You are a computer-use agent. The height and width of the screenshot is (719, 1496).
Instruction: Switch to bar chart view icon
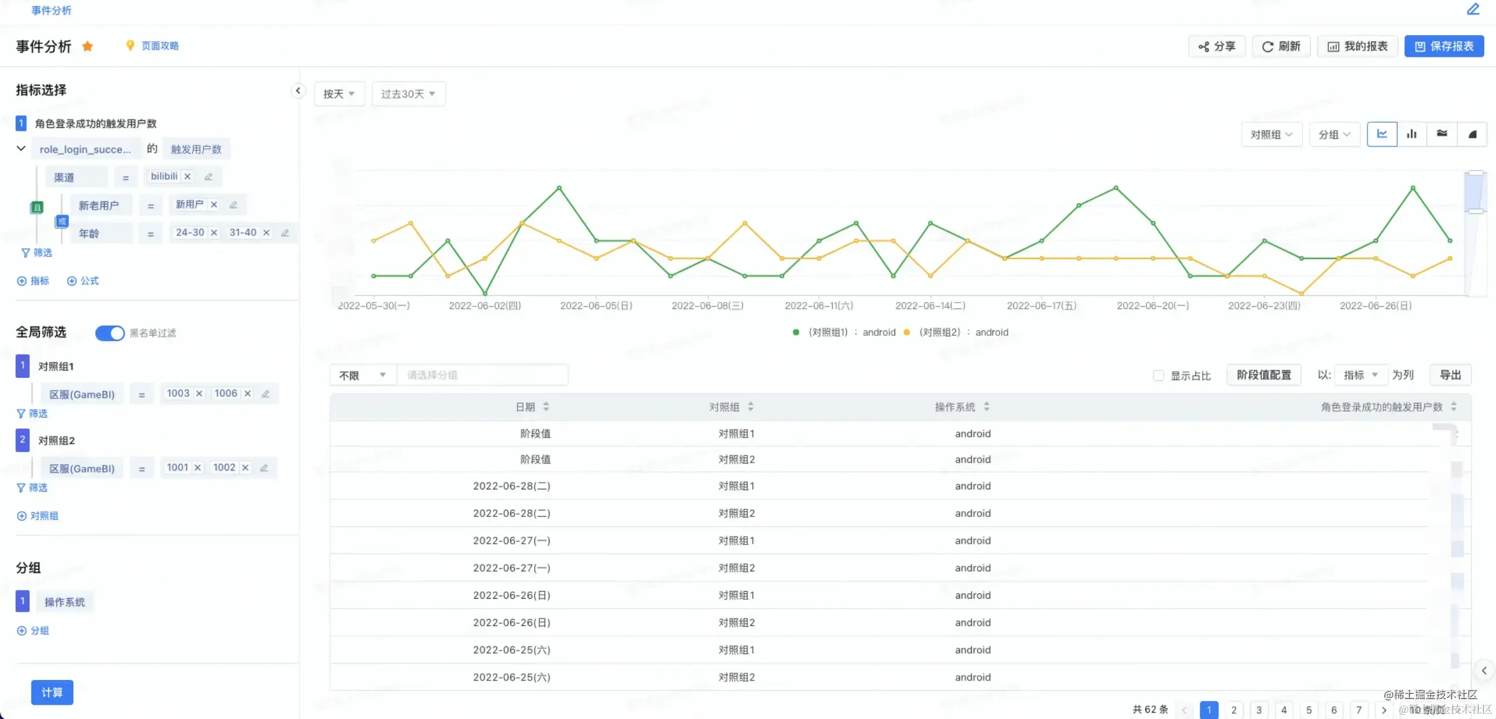pyautogui.click(x=1412, y=134)
